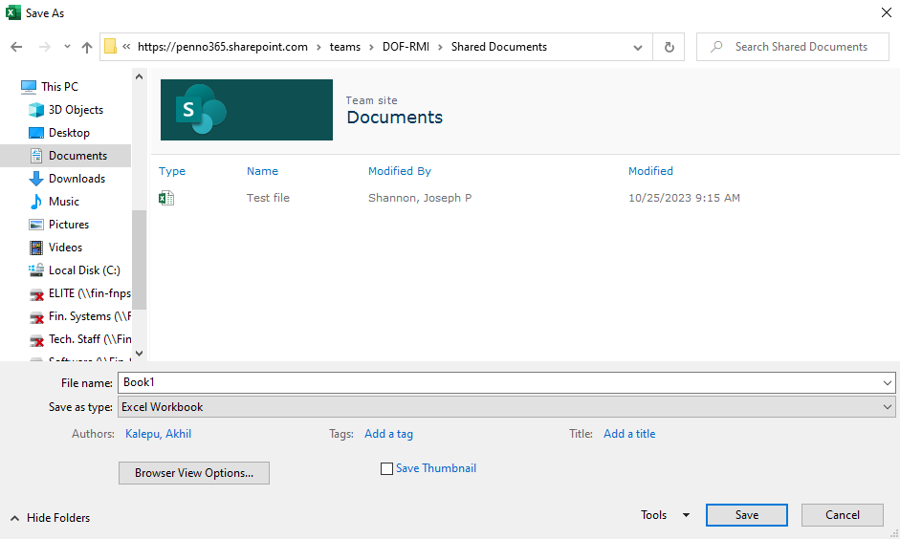Click the Fin. Systems disconnected drive icon
The image size is (900, 539).
pos(36,317)
